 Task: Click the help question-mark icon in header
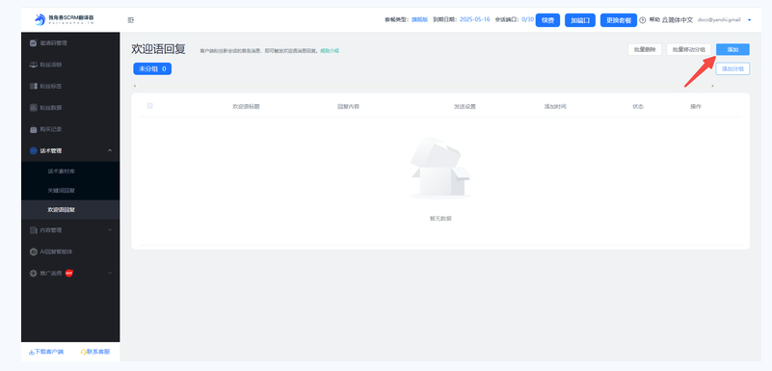[643, 20]
